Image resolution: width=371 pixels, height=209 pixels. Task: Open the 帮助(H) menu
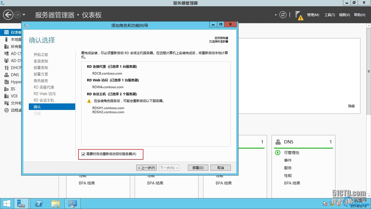point(360,15)
